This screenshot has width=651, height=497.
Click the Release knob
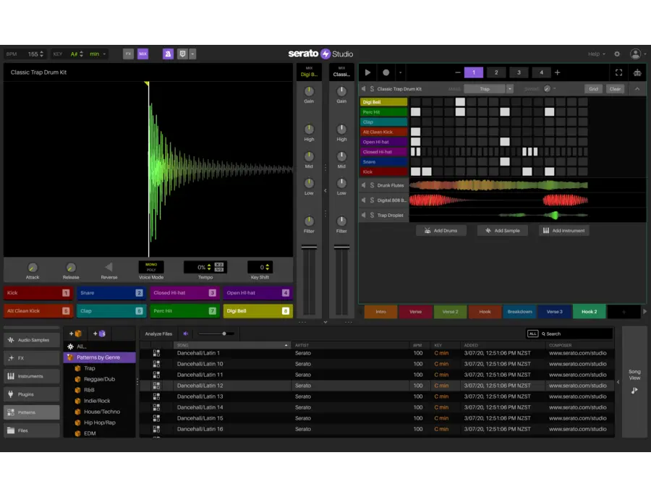tap(71, 268)
